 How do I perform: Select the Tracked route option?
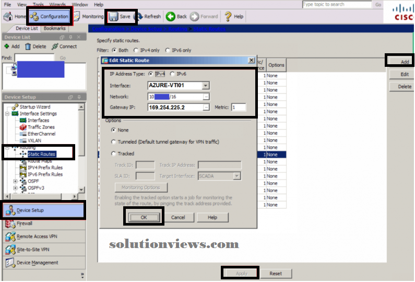[x=114, y=154]
